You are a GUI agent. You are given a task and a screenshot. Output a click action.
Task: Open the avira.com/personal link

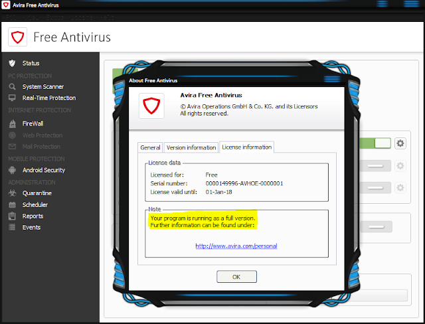click(236, 246)
